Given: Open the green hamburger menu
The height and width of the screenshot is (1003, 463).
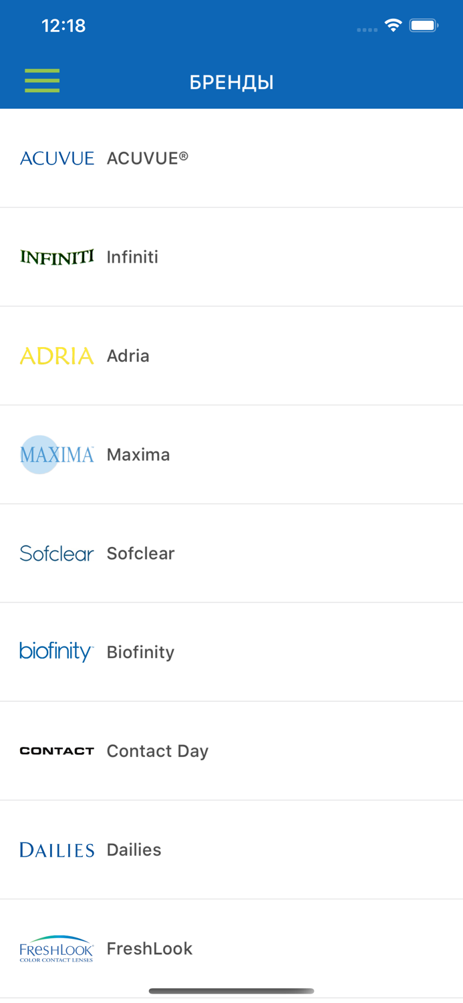Looking at the screenshot, I should 42,81.
